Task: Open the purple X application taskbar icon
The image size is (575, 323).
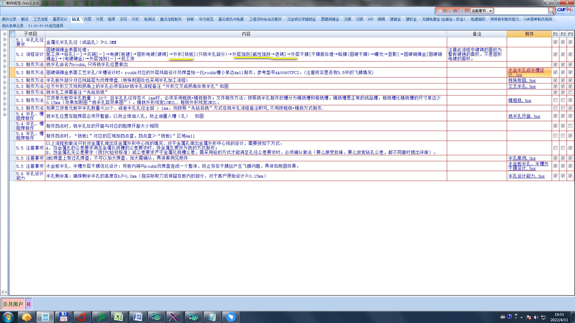Action: (174, 317)
